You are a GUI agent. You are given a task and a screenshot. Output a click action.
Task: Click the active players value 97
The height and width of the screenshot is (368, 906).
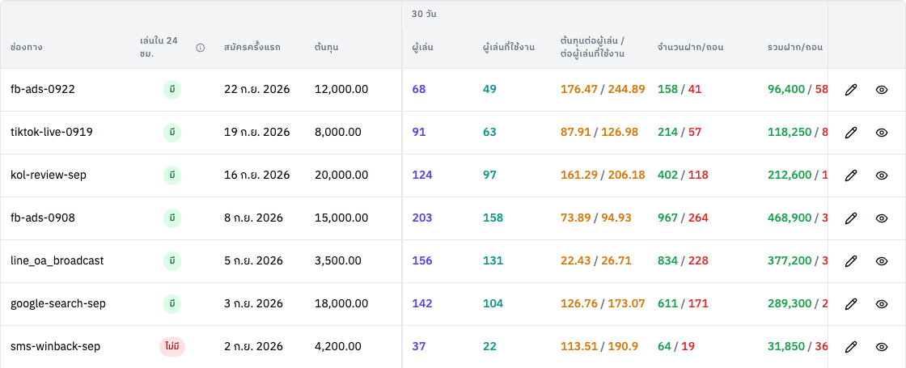pos(489,175)
